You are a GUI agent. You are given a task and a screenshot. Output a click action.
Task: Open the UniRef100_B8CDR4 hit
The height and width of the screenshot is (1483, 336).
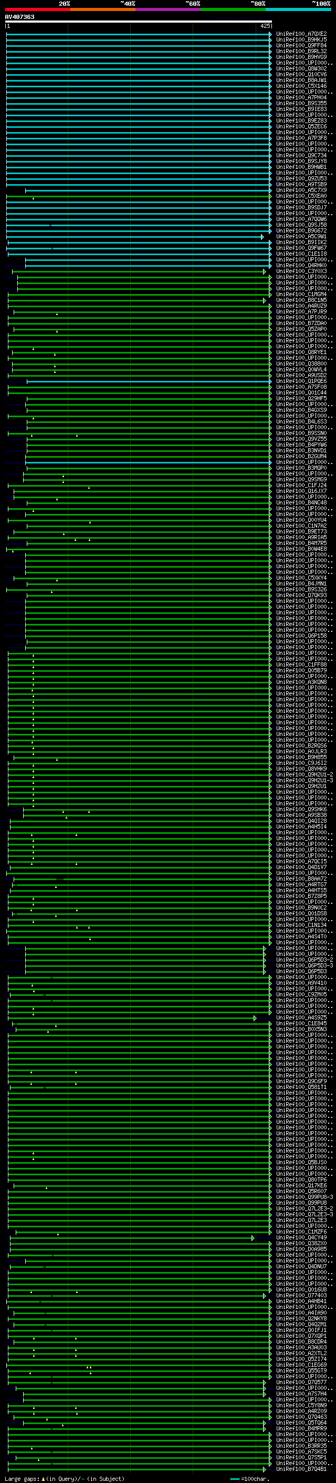[x=301, y=1341]
